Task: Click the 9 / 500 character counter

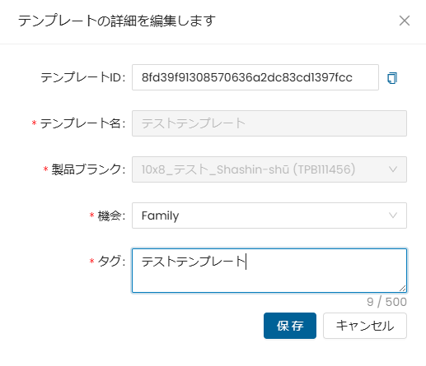Action: point(386,302)
